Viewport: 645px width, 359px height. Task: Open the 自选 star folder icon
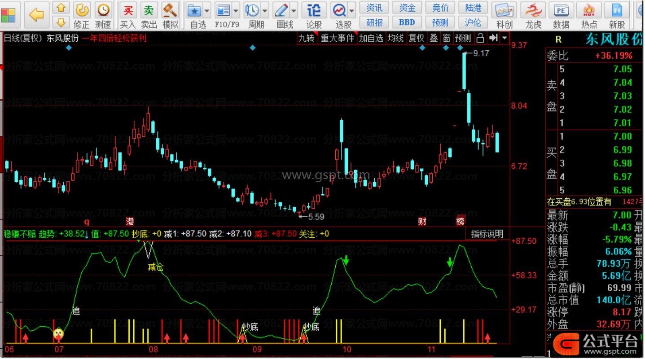[194, 10]
